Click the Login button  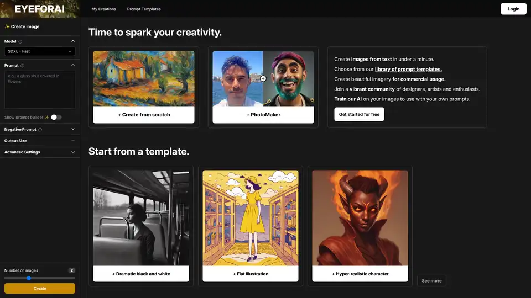click(513, 9)
